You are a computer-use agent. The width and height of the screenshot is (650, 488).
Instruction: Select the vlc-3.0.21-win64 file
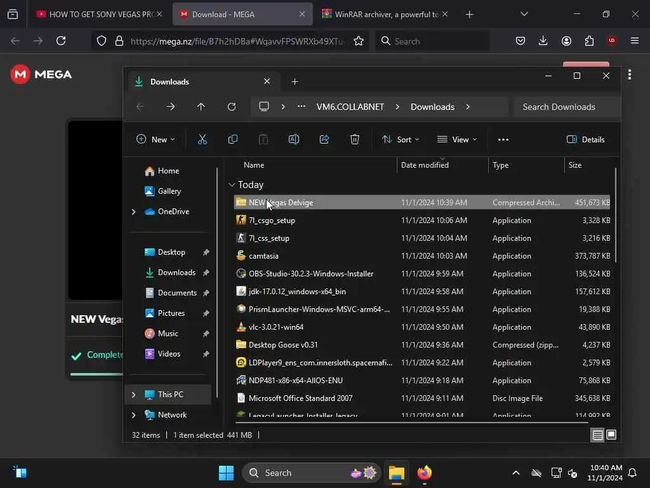422,327
